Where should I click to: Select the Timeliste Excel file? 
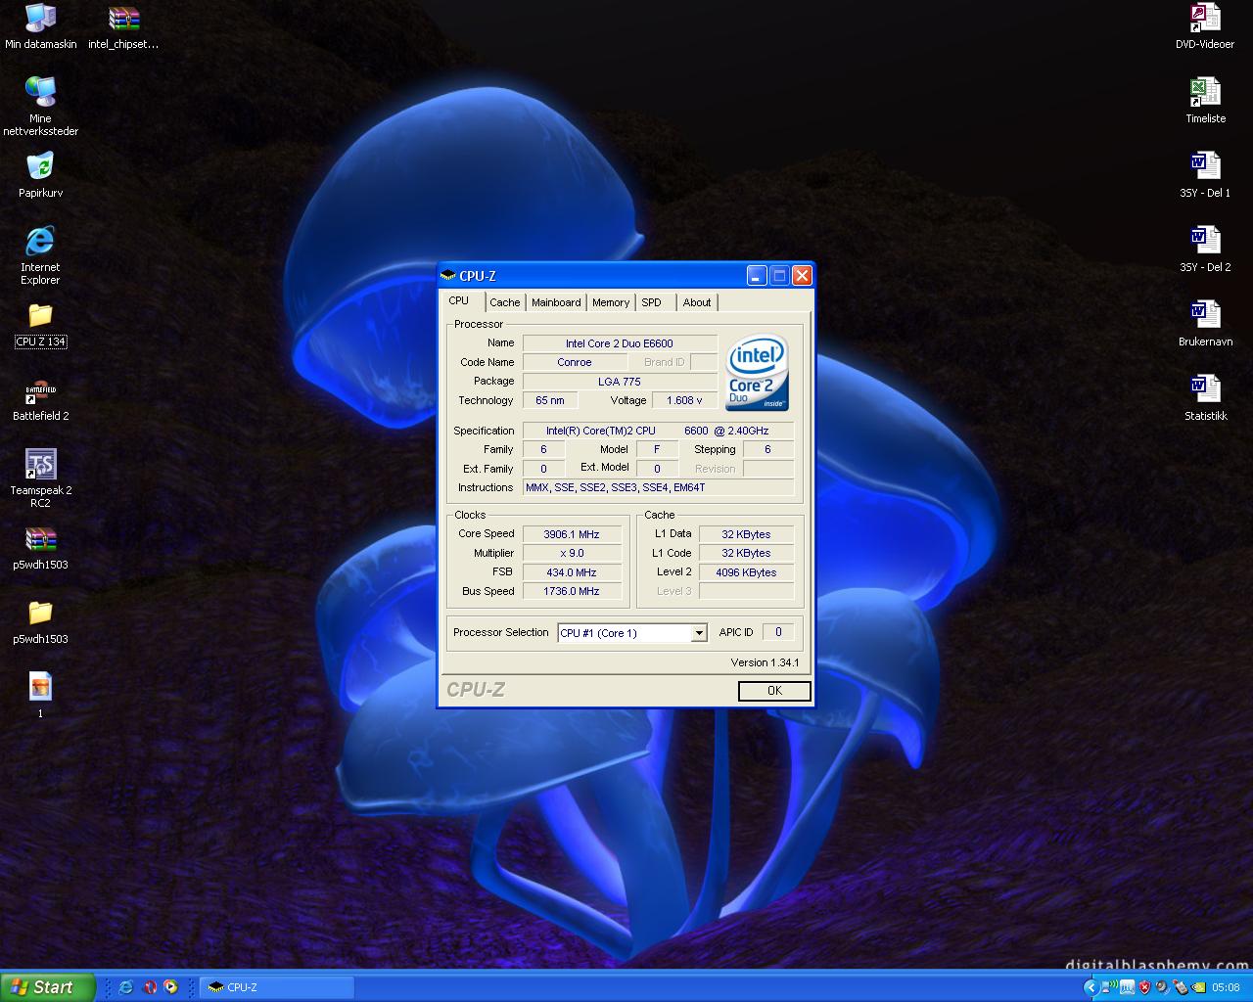[x=1205, y=102]
